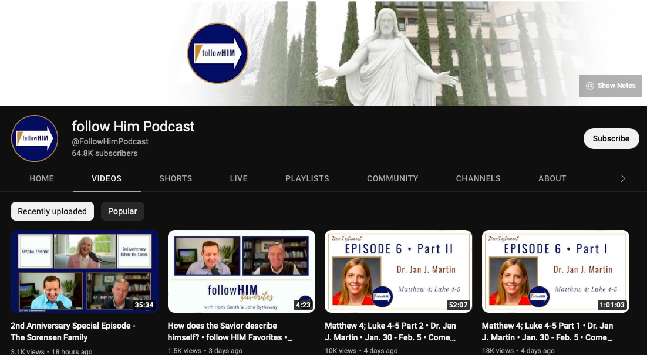This screenshot has width=647, height=355.
Task: Open the PLAYLISTS tab
Action: [308, 178]
